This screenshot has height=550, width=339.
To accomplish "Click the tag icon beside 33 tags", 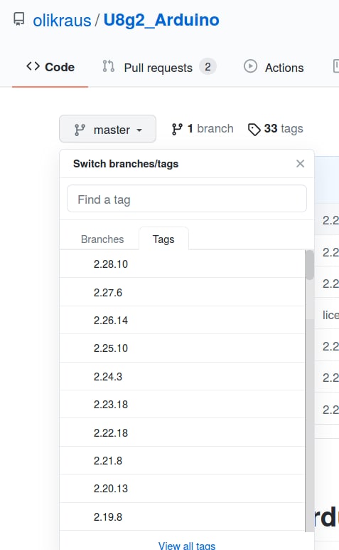I will click(x=254, y=129).
